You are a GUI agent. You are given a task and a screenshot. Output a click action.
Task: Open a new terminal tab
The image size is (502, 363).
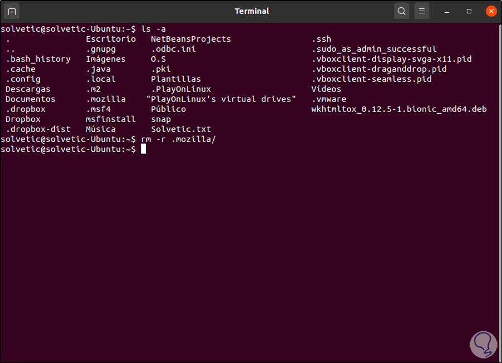tap(12, 11)
